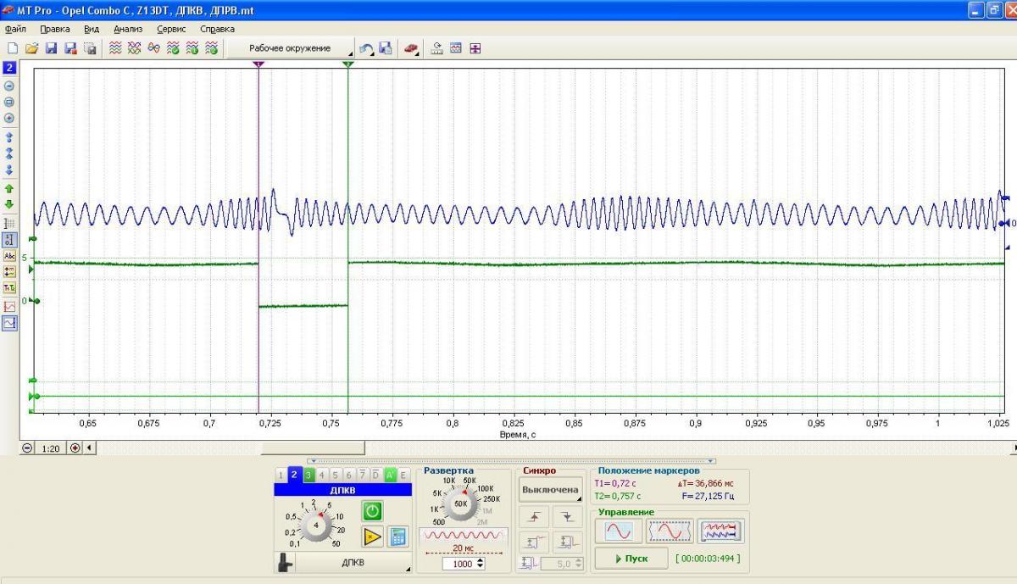The width and height of the screenshot is (1017, 584).
Task: Open the ДПКВ sensor type dropdown
Action: [353, 563]
